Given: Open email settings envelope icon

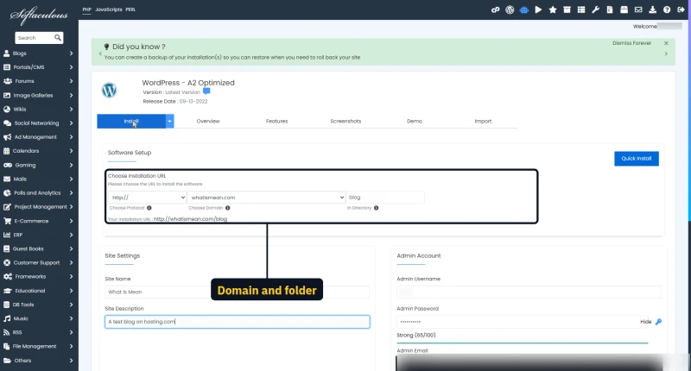Looking at the screenshot, I should (638, 9).
